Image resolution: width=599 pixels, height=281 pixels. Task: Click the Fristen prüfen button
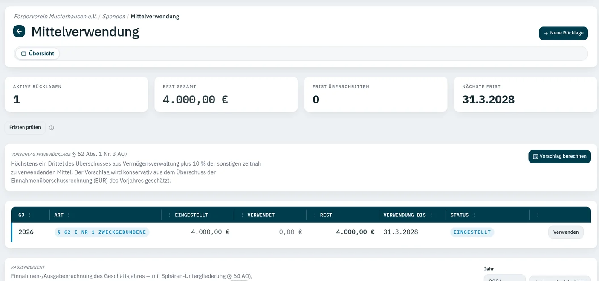[25, 127]
